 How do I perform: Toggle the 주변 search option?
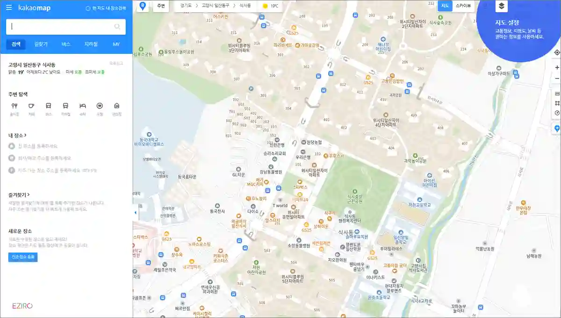[x=161, y=6]
